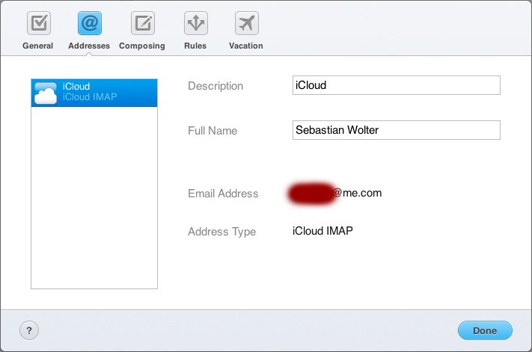Switch to the Composing tab label
The height and width of the screenshot is (352, 532).
(x=142, y=46)
